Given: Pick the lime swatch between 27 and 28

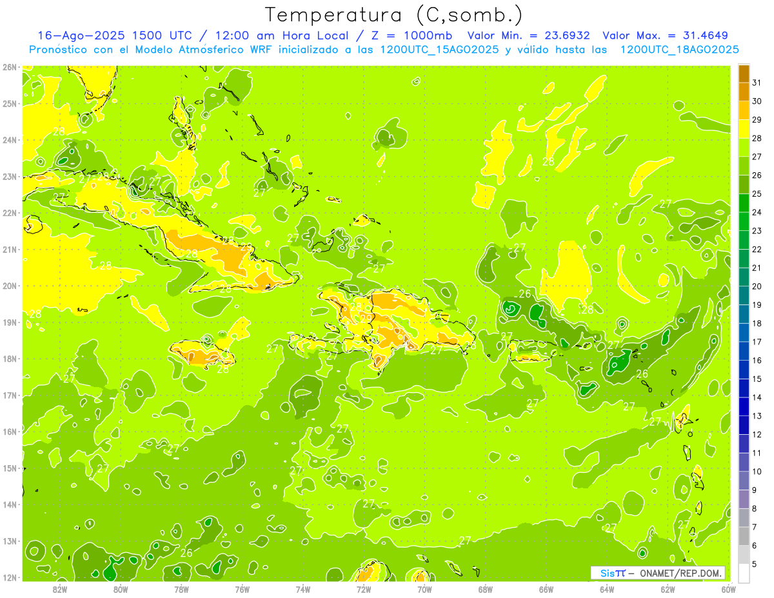Looking at the screenshot, I should [744, 147].
